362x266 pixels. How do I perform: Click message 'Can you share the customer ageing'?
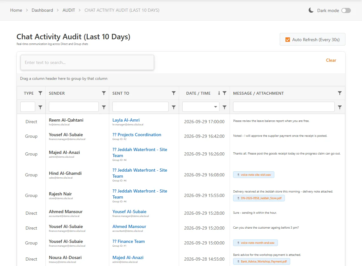(266, 228)
